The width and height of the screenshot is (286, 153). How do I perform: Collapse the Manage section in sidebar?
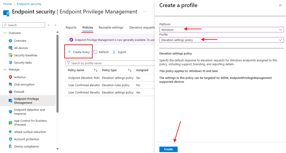point(5,69)
